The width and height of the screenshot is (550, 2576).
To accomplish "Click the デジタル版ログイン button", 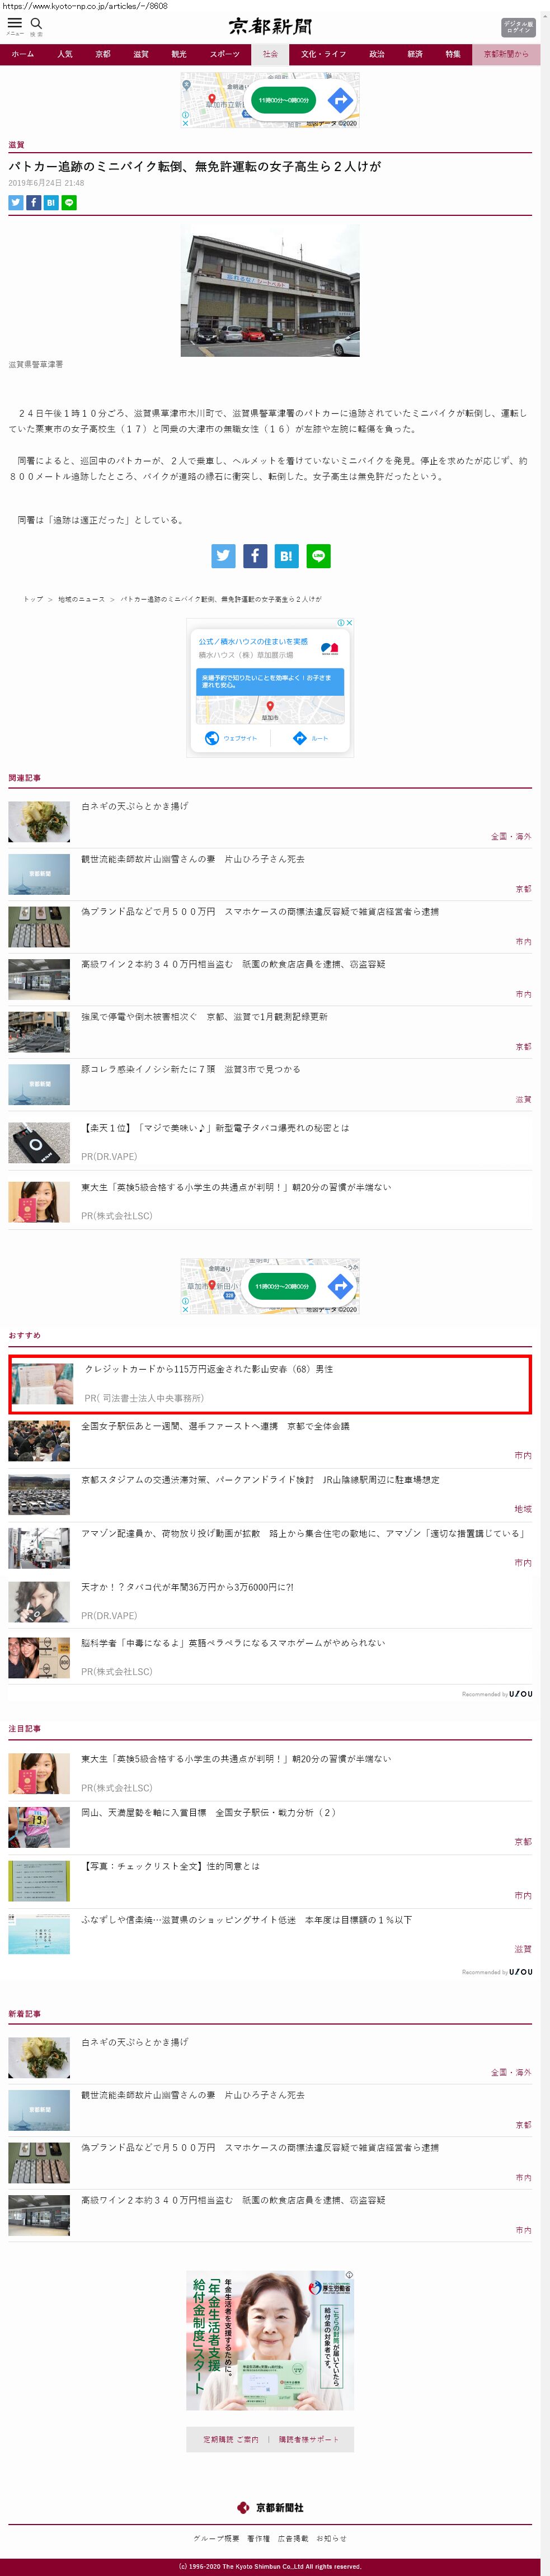I will point(518,27).
